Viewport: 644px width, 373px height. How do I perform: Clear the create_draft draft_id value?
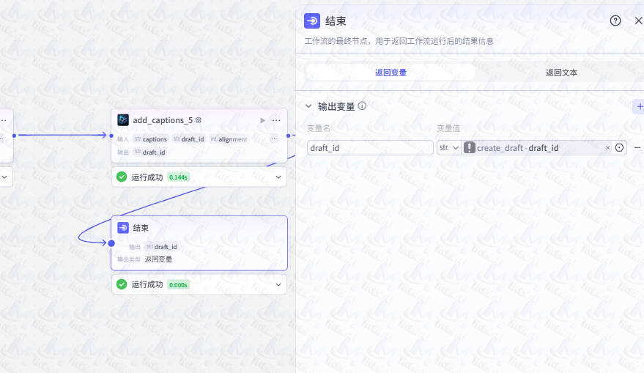click(607, 148)
